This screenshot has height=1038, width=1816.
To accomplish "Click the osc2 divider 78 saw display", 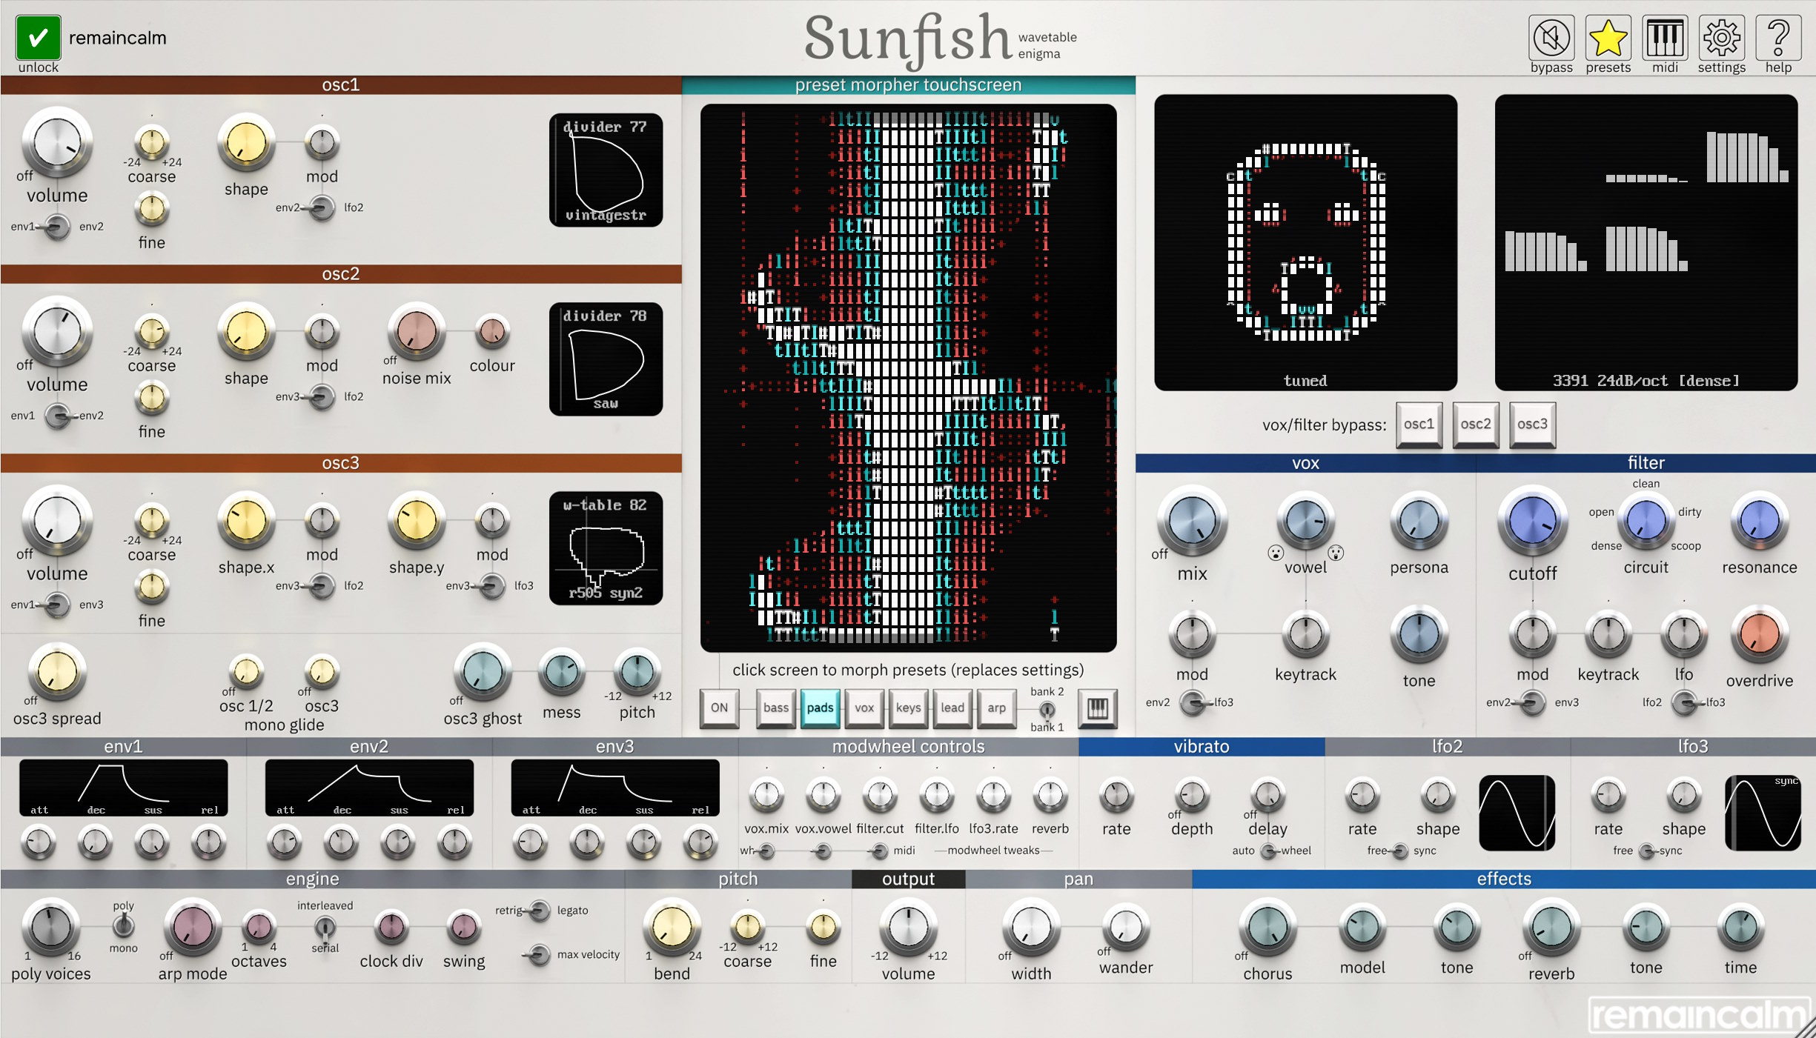I will (x=606, y=359).
